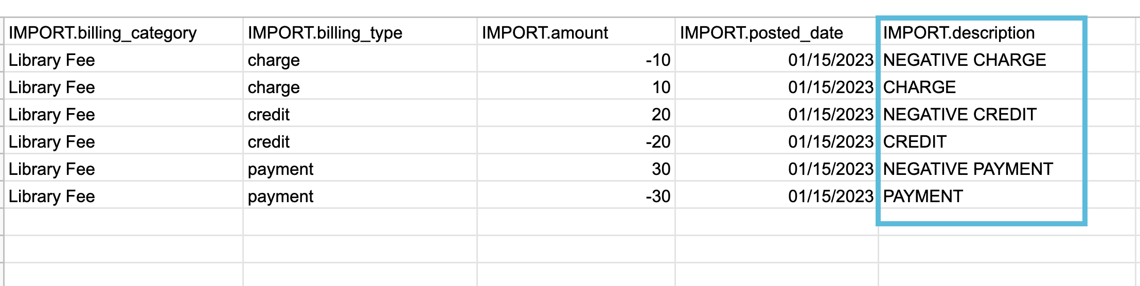Click the description cell reading only CREDIT
The width and height of the screenshot is (1140, 286).
click(980, 142)
